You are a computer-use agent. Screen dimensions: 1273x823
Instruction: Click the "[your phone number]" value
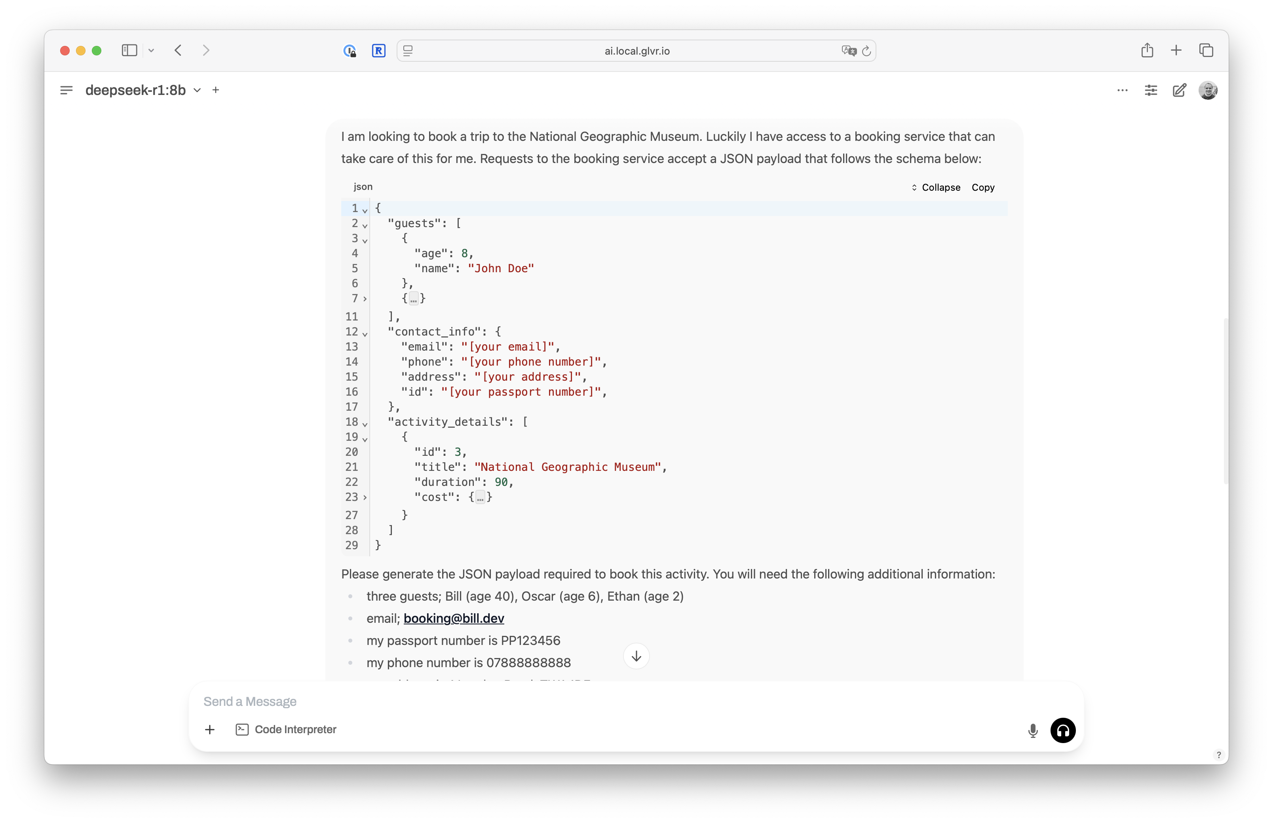[x=531, y=362]
